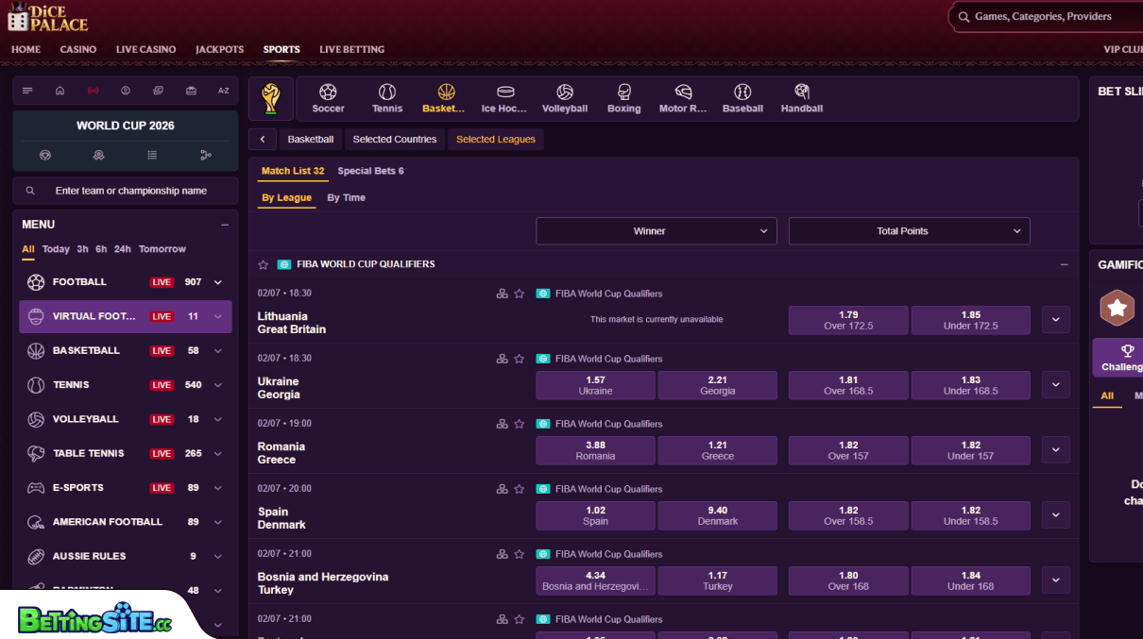Expand more markets for Ukraine vs Georgia
Image resolution: width=1143 pixels, height=639 pixels.
tap(1056, 385)
